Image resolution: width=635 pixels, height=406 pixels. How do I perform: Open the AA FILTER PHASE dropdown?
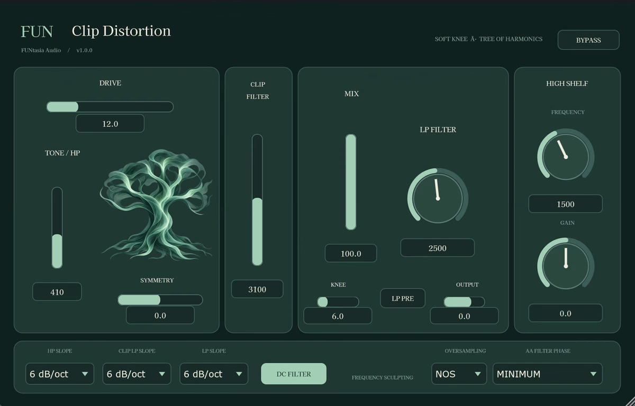(x=548, y=374)
